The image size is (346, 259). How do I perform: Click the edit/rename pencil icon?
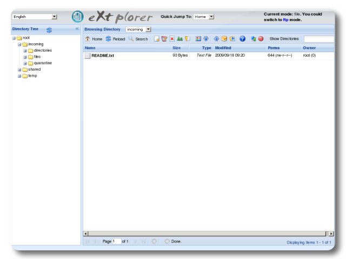pyautogui.click(x=164, y=39)
